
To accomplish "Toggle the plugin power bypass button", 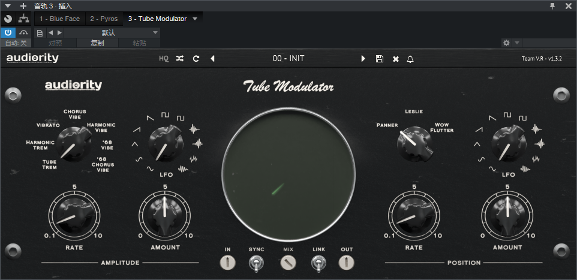I will pos(8,32).
